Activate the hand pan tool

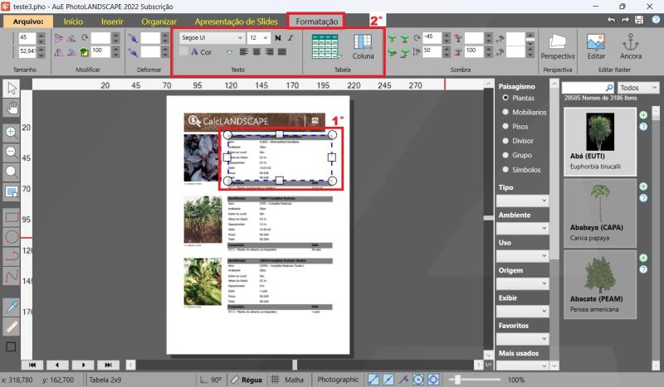pyautogui.click(x=12, y=107)
